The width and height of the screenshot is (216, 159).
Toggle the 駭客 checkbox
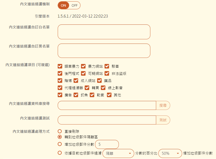pos(107,66)
